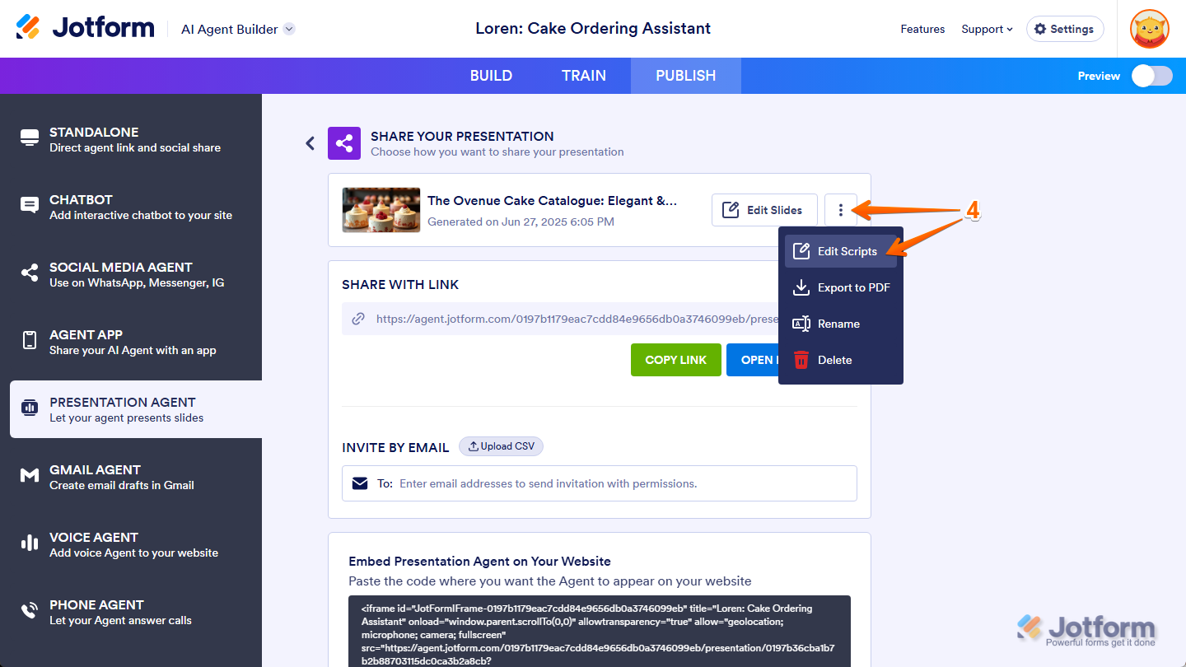Open the Social Media Agent option
The image size is (1186, 667).
pos(136,274)
